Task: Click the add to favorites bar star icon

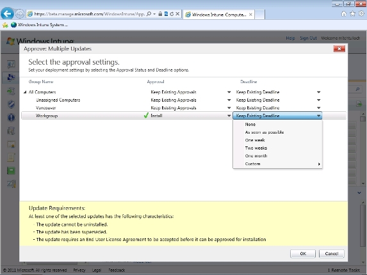Action: (x=5, y=25)
